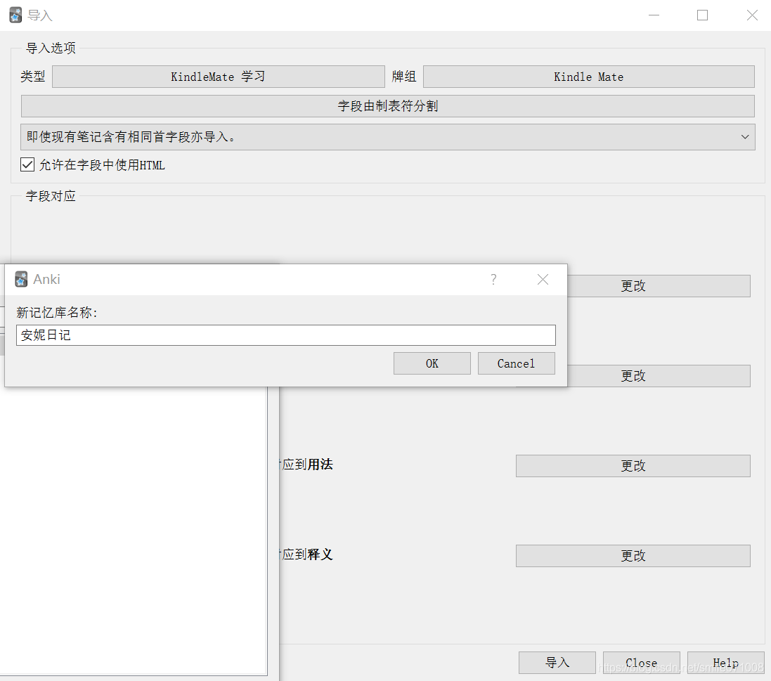Viewport: 771px width, 681px height.
Task: Click the Help button in import window
Action: pyautogui.click(x=725, y=663)
